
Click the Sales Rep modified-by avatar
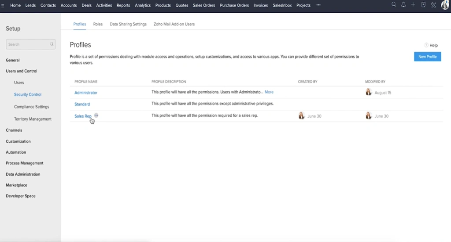369,116
